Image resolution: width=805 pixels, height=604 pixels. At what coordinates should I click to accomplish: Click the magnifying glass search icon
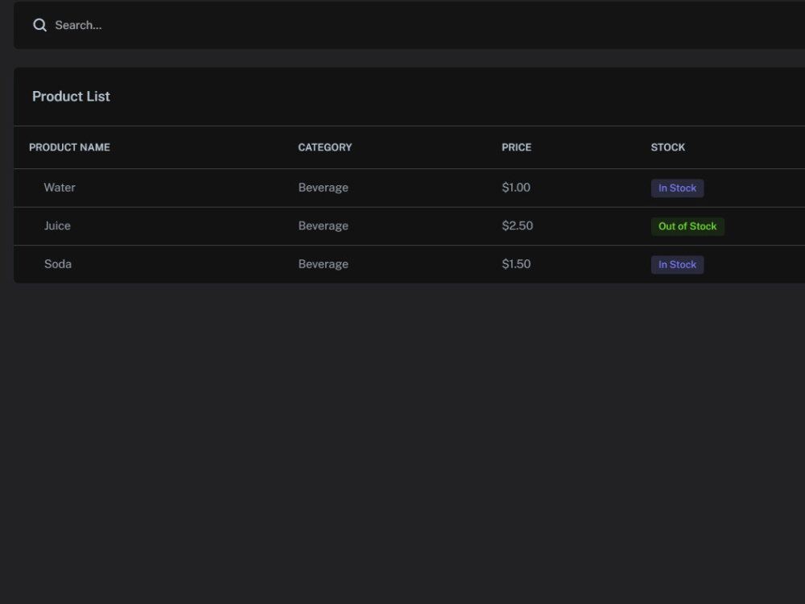[40, 25]
